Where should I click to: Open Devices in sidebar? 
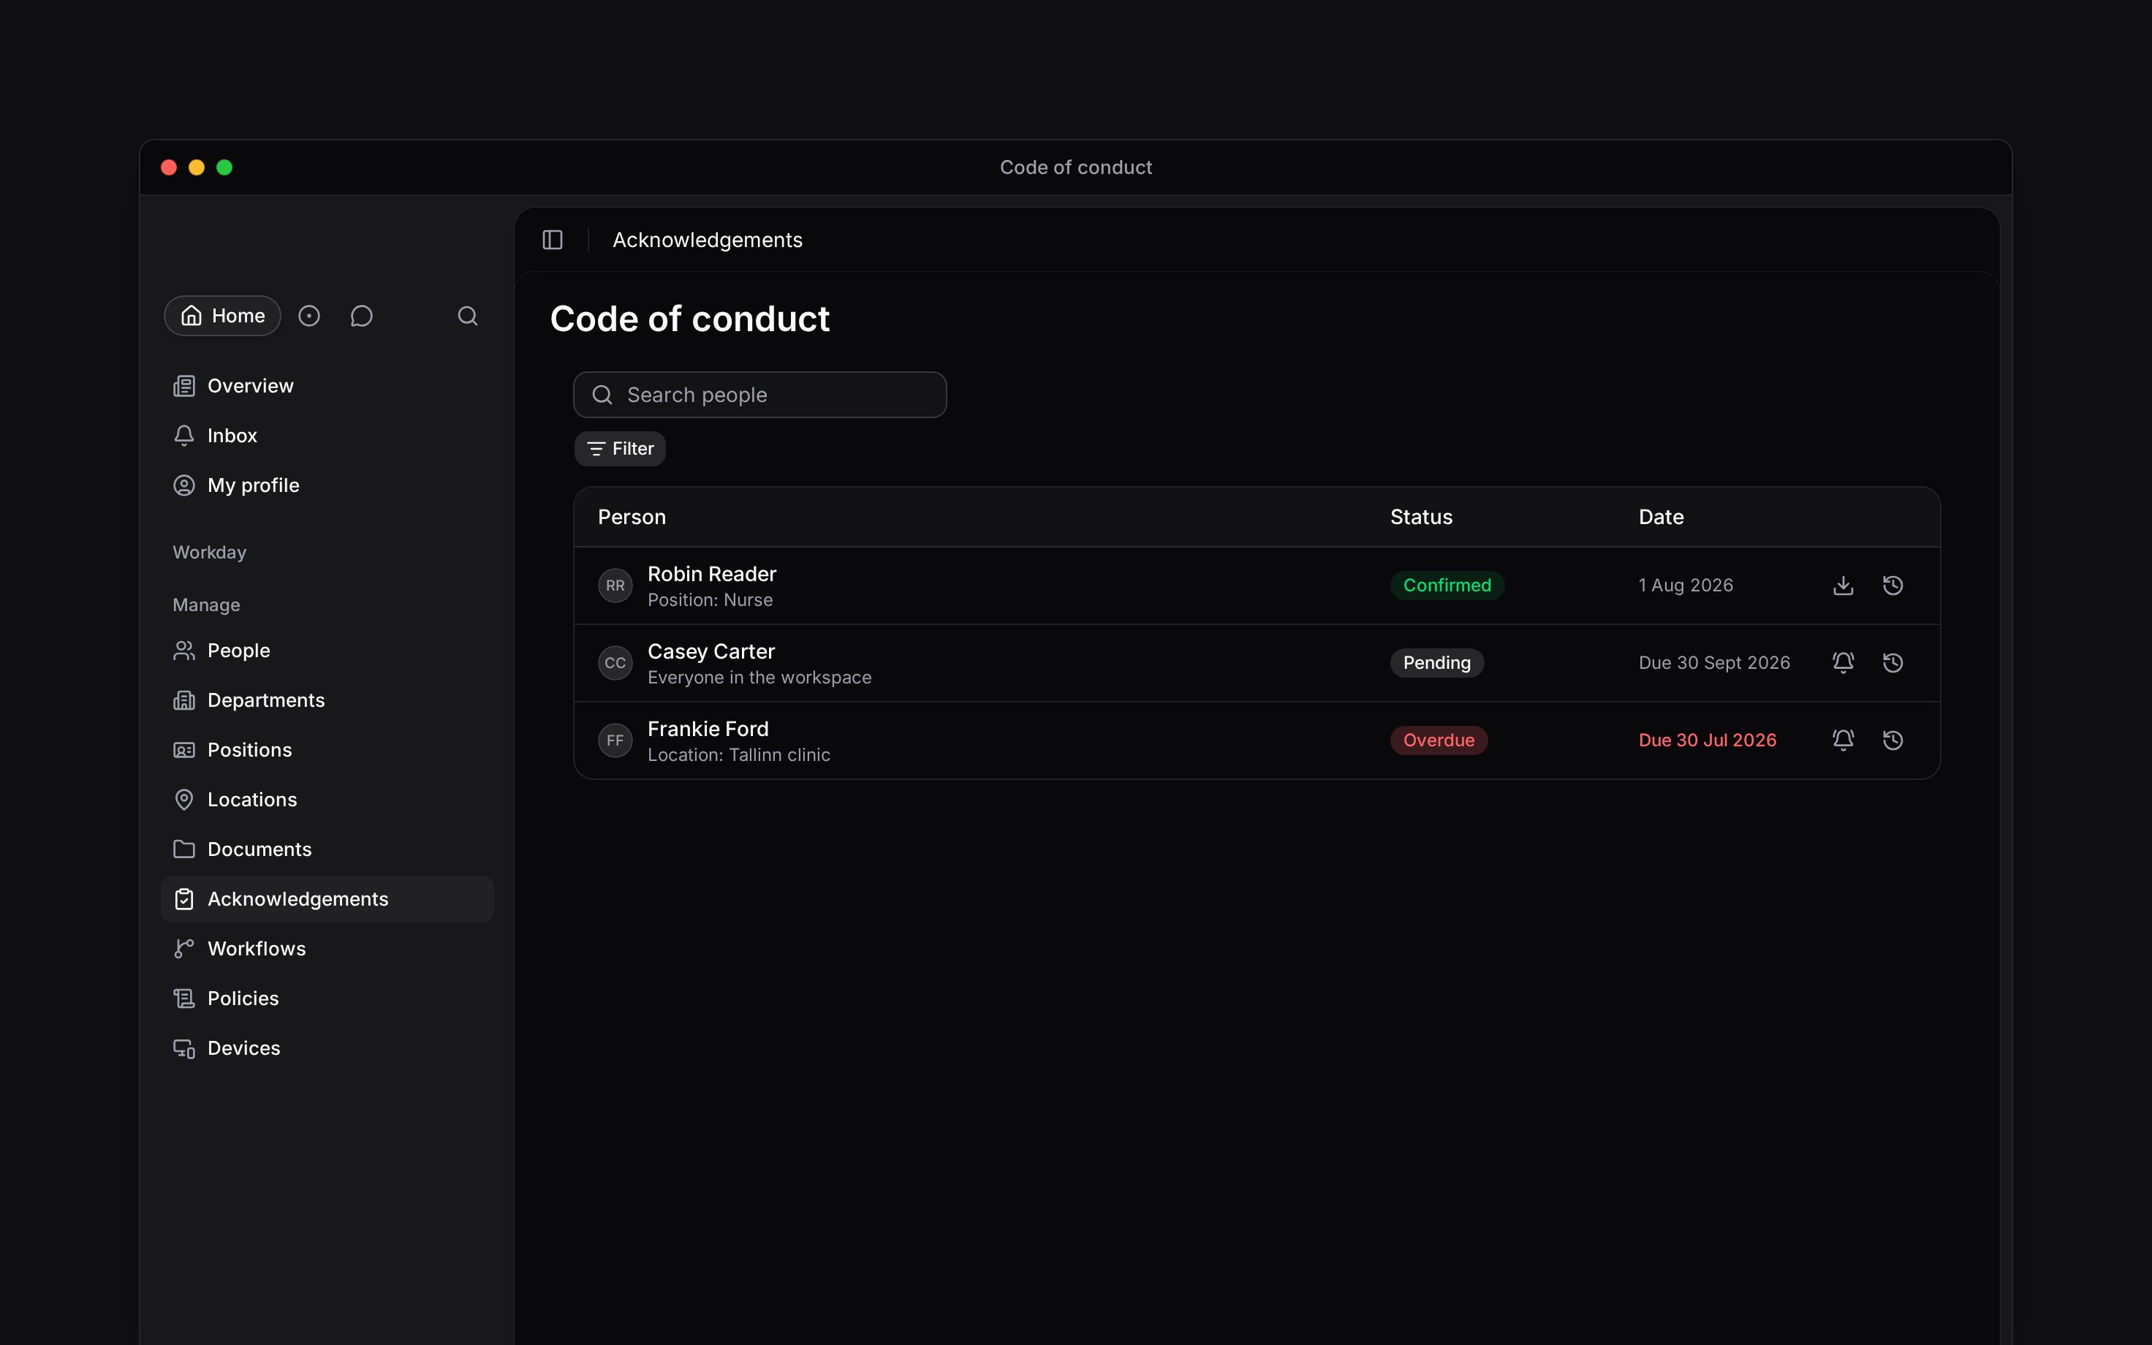click(327, 1049)
